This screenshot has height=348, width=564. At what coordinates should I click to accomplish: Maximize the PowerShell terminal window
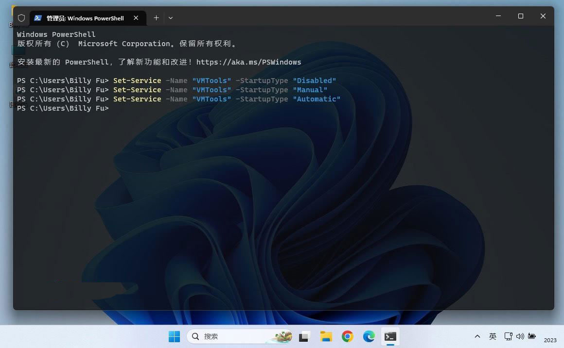(x=521, y=17)
